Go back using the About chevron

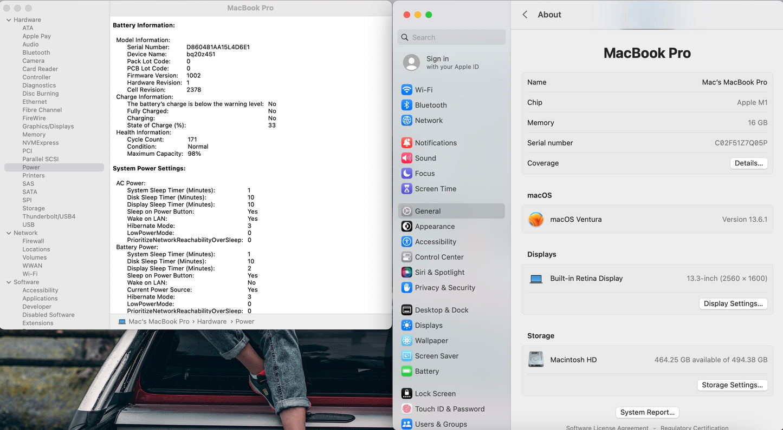[x=525, y=15]
